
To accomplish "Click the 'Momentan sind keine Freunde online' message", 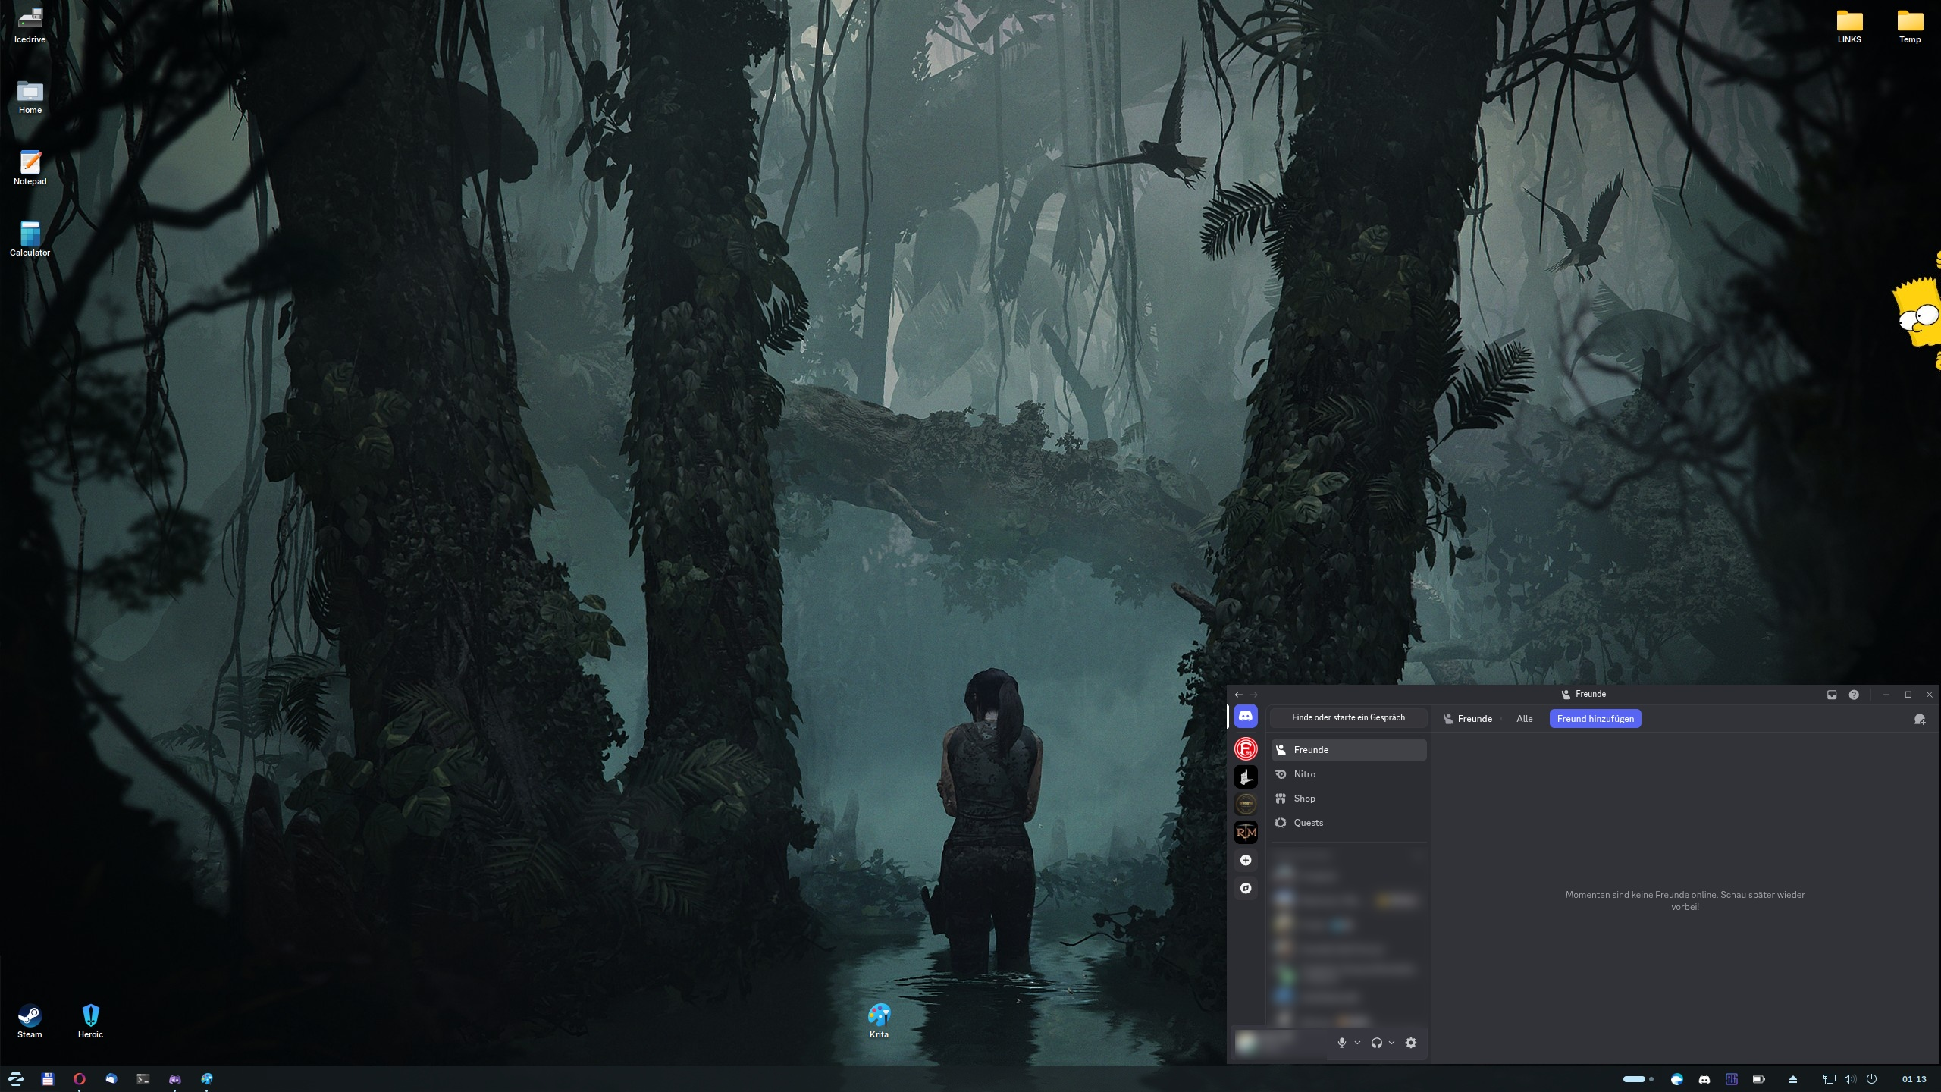I will tap(1685, 901).
